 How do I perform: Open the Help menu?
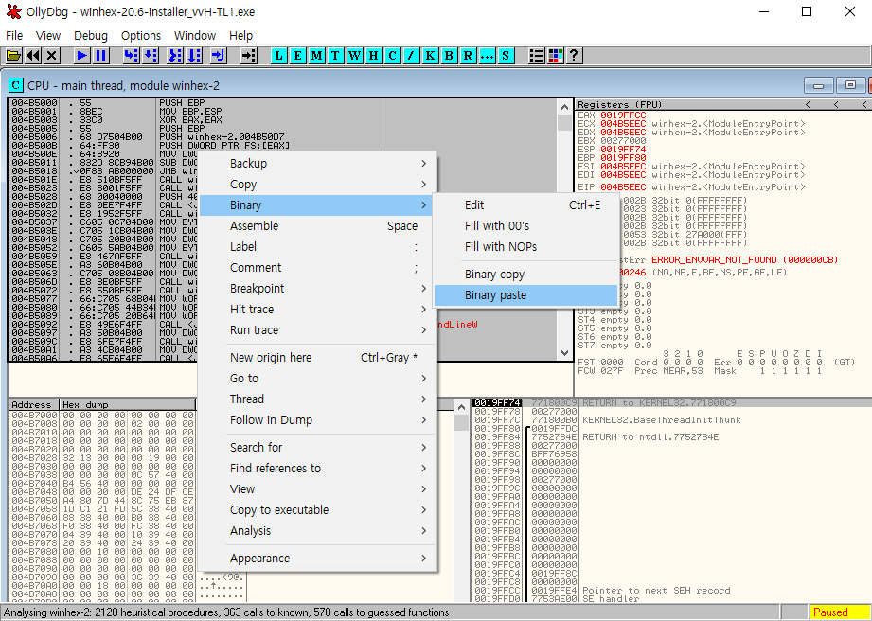[240, 36]
